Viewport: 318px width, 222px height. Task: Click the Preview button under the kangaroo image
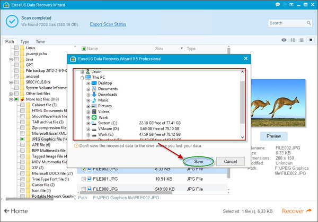coord(273,136)
